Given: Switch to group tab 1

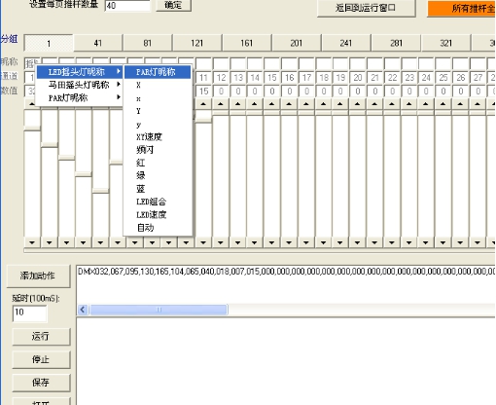Looking at the screenshot, I should pyautogui.click(x=49, y=43).
